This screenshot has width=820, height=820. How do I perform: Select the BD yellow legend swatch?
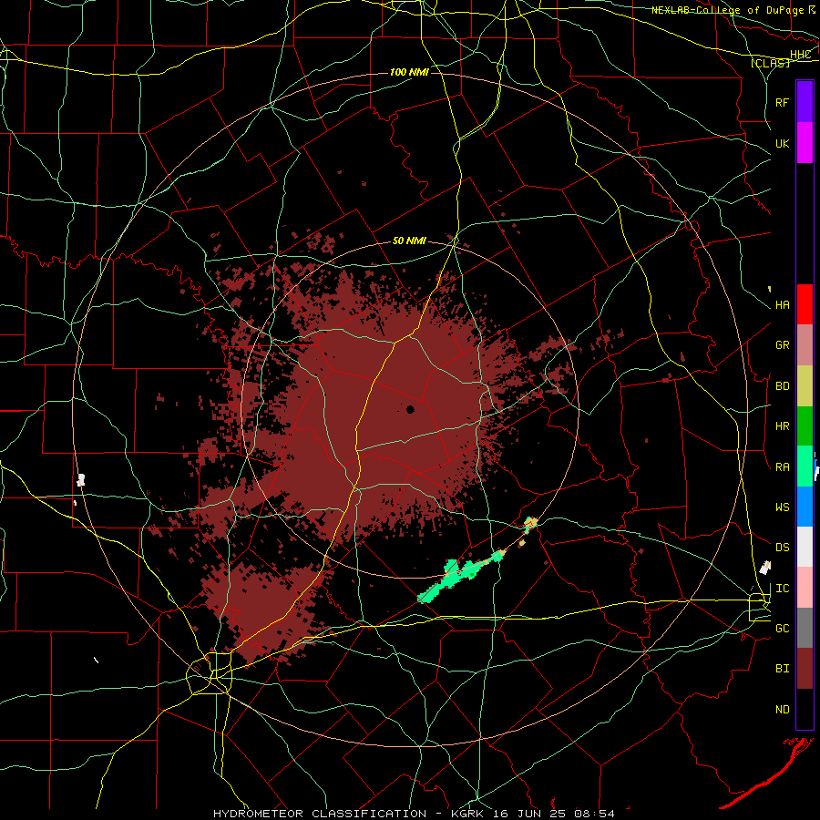tap(805, 385)
